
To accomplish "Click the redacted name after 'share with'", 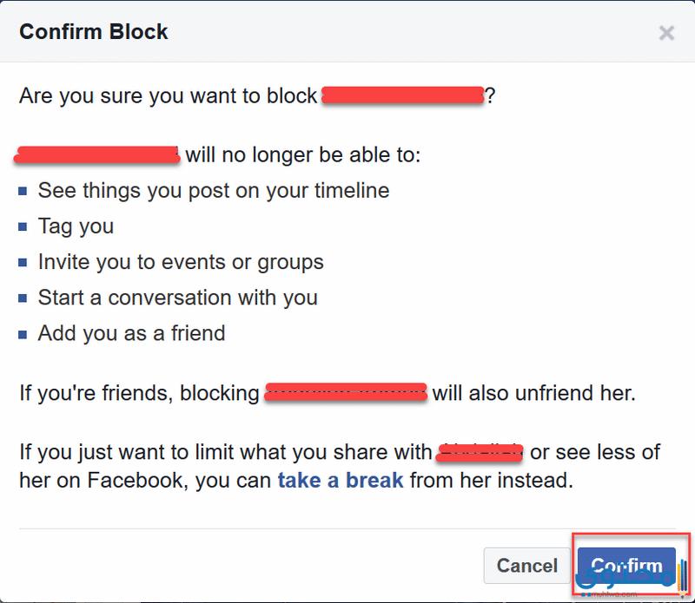I will tap(480, 453).
